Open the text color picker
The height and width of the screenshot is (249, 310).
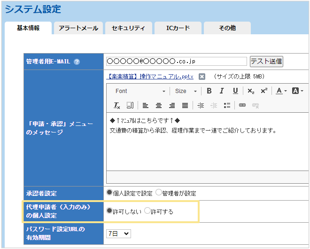(281, 91)
